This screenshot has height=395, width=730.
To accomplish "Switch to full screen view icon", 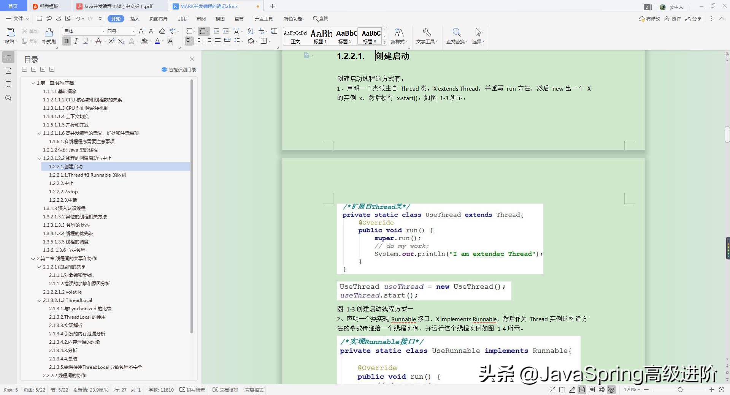I will tap(552, 390).
